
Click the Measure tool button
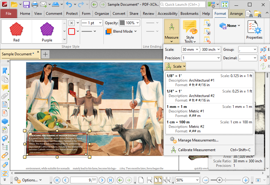171,31
